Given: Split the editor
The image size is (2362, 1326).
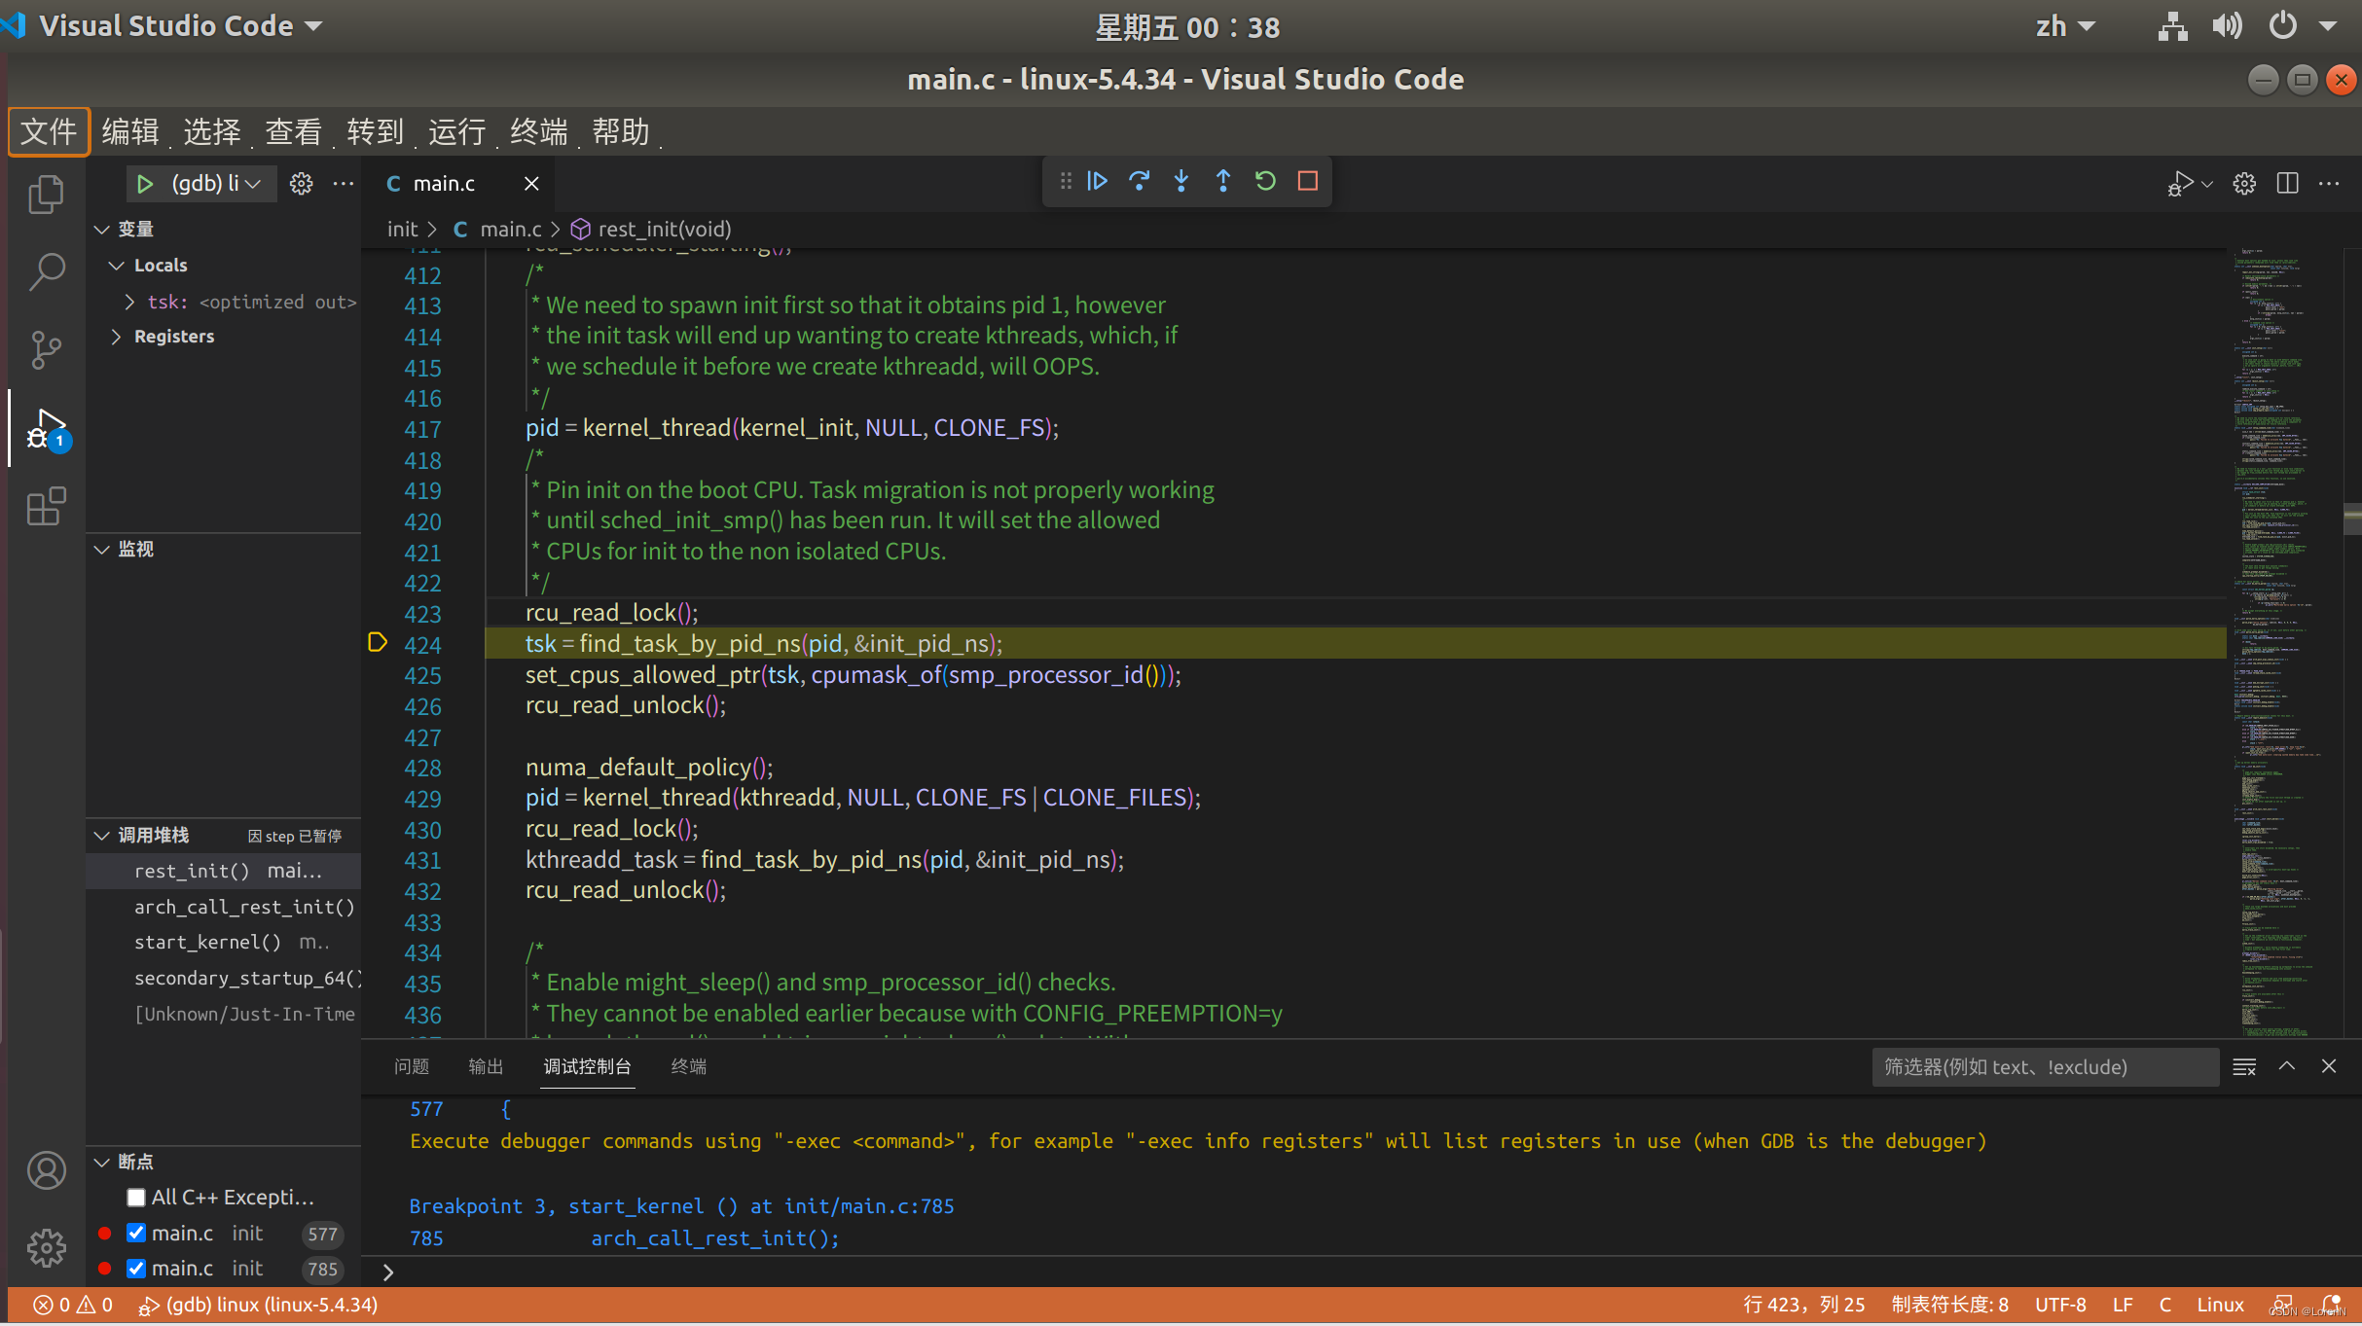Looking at the screenshot, I should pos(2287,183).
